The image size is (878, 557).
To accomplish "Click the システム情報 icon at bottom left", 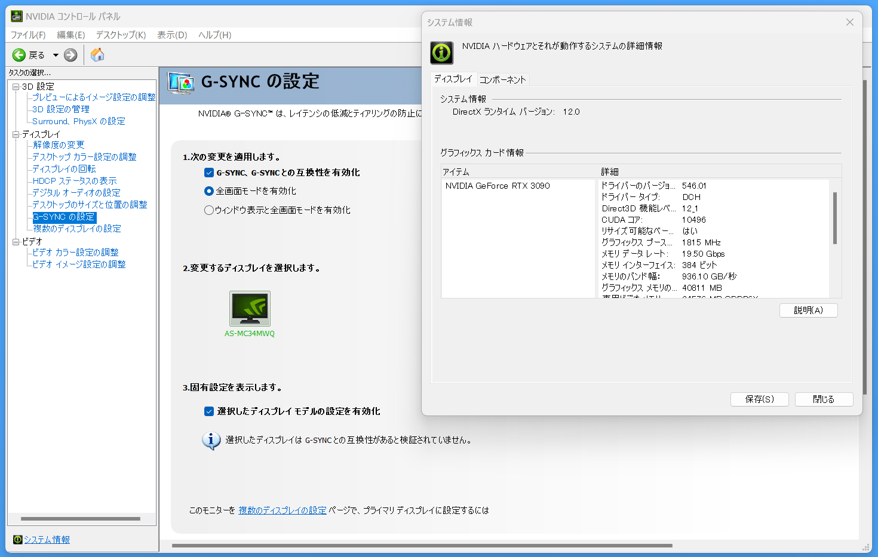I will [x=18, y=540].
